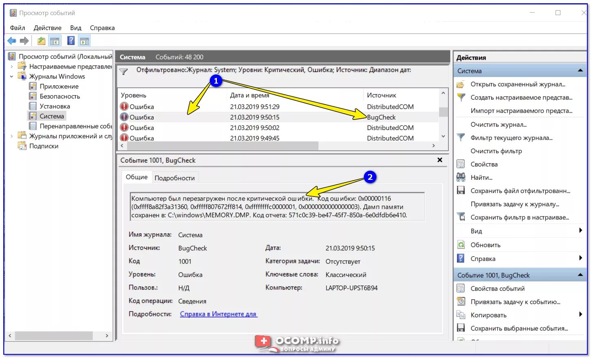Collapse the 'Система' actions section
The height and width of the screenshot is (358, 591).
coord(580,71)
